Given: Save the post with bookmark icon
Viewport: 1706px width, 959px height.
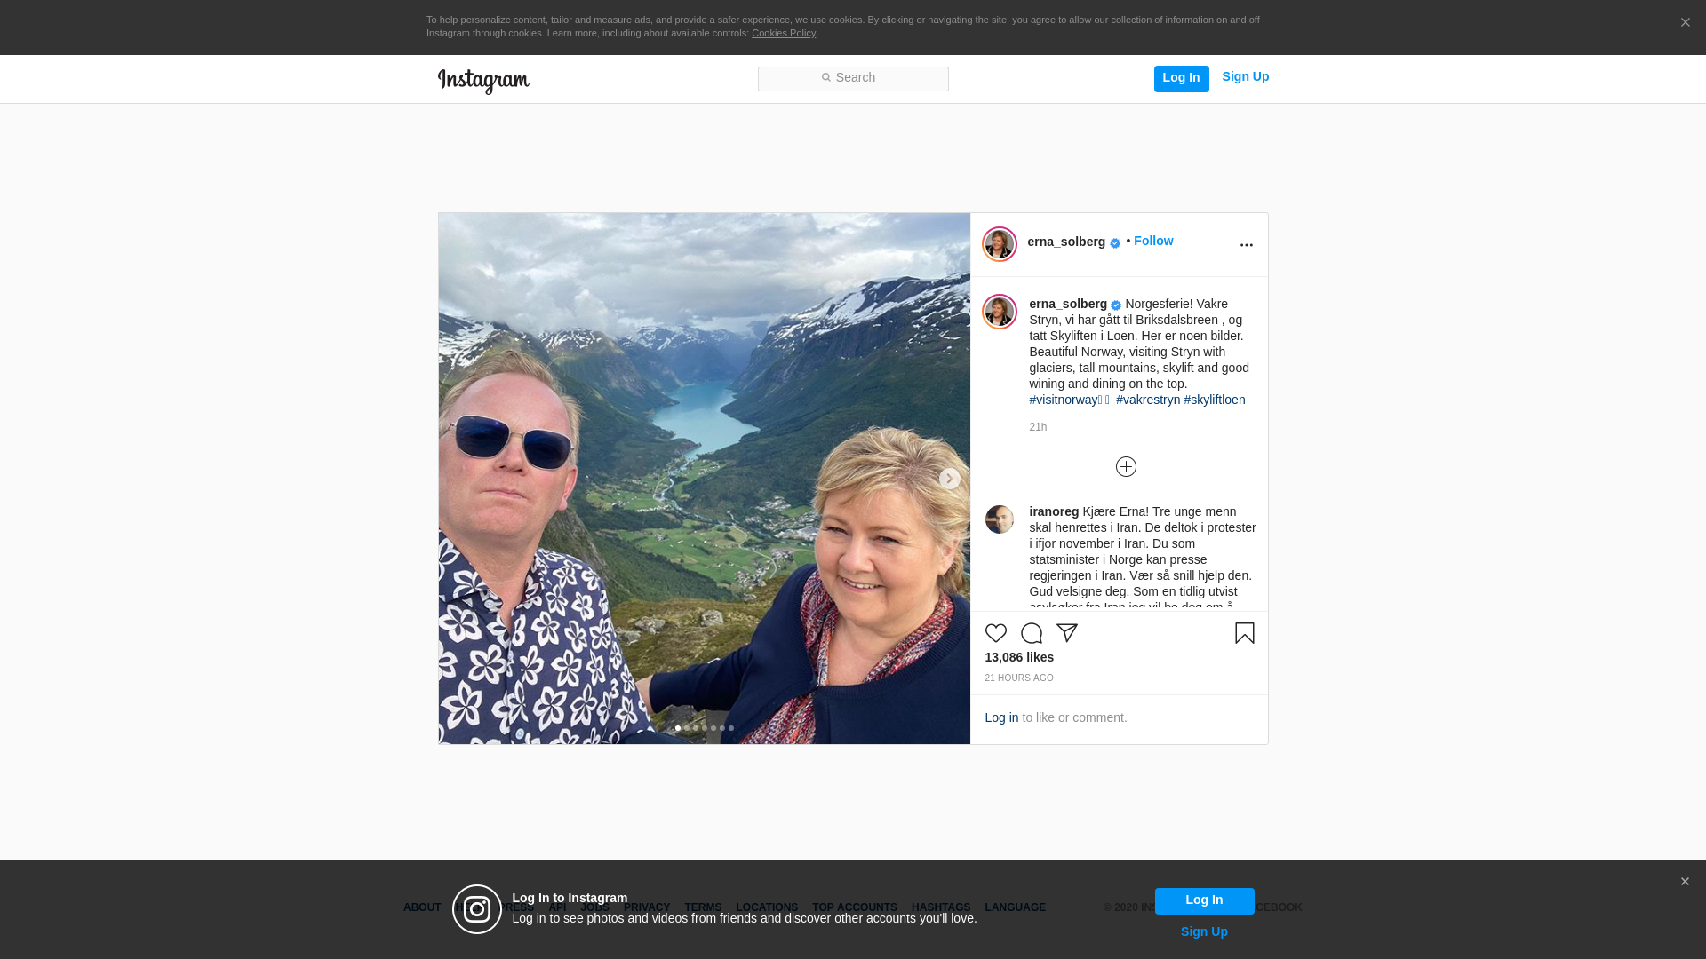Looking at the screenshot, I should [x=1245, y=633].
